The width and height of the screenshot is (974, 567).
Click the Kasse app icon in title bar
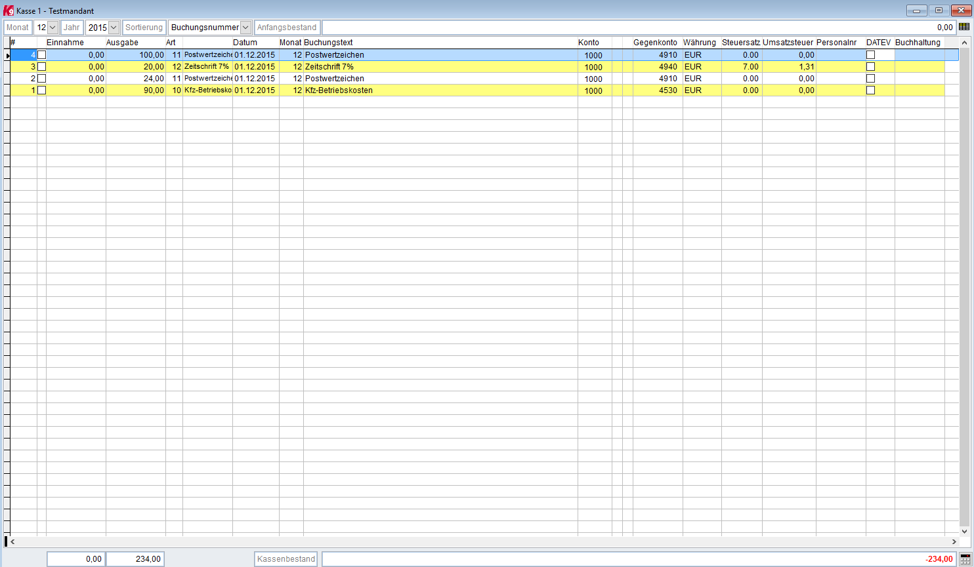9,10
